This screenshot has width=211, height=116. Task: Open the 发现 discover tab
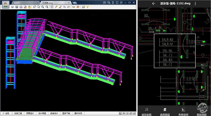point(6,113)
